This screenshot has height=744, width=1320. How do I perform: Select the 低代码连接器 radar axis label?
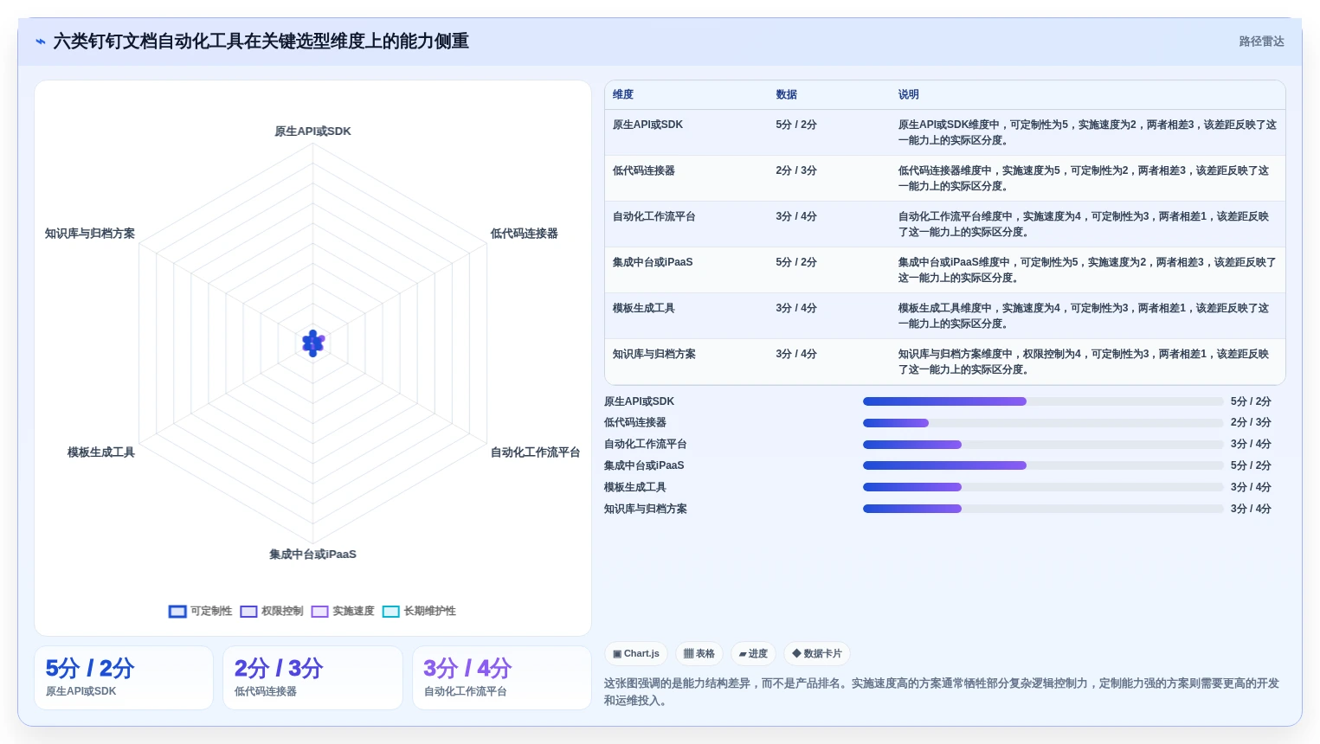pos(525,234)
